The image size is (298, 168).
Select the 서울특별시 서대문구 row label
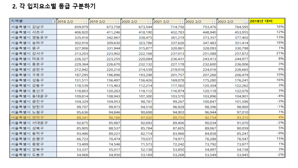click(33, 123)
